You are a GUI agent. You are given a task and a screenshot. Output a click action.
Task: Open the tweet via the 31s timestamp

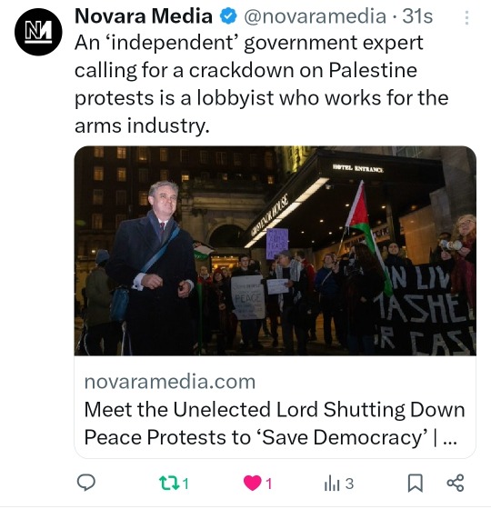pyautogui.click(x=417, y=16)
